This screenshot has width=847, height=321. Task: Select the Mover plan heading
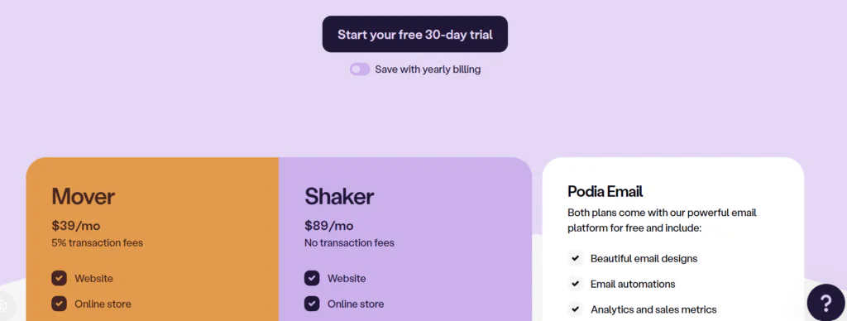pos(84,196)
